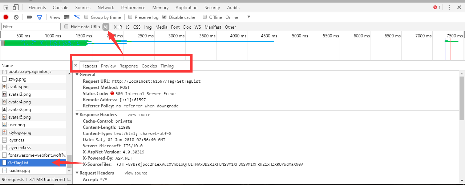Enable Preserve log checkbox
This screenshot has height=185, width=465.
(130, 17)
